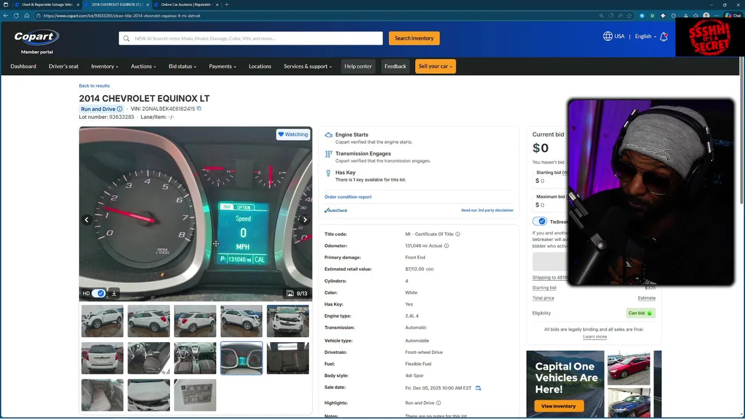Open gallery via 9/13 image counter
Viewport: 745px width, 419px height.
(x=297, y=293)
